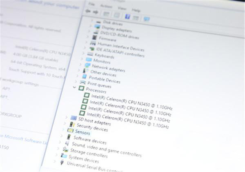Image resolution: width=245 pixels, height=172 pixels.
Task: Expand the Network adapters node
Action: [x=80, y=64]
